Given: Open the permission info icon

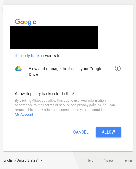Looking at the screenshot, I should (x=118, y=68).
